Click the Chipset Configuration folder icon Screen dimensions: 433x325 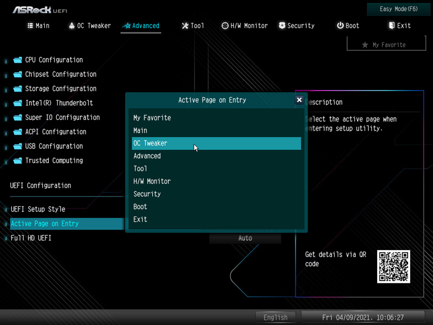pos(18,74)
